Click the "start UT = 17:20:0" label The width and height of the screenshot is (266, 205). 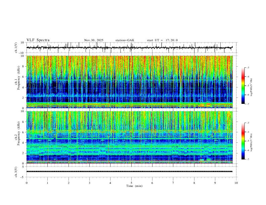[162, 40]
